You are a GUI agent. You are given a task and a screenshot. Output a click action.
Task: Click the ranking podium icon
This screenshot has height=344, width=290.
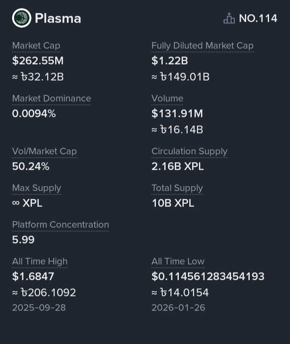(x=229, y=19)
